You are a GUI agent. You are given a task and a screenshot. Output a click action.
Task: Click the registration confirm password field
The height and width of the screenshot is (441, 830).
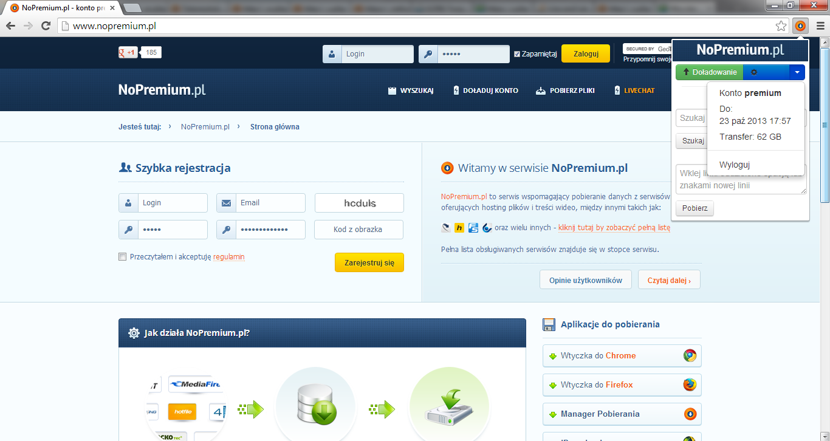(261, 230)
